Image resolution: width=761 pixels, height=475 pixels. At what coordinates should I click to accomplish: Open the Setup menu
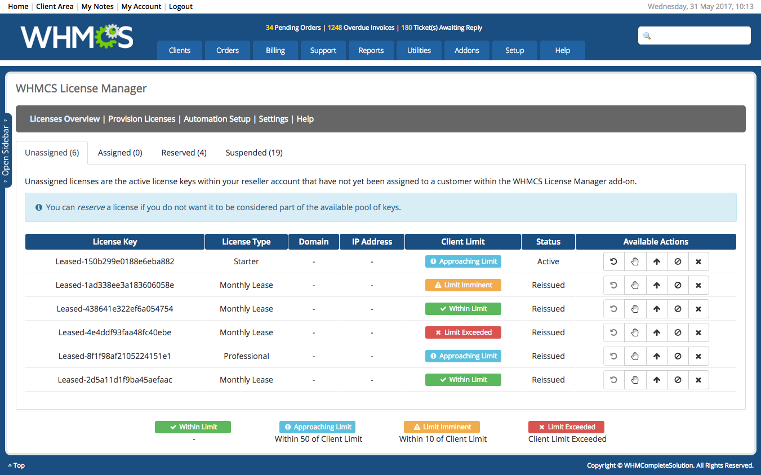pyautogui.click(x=515, y=50)
